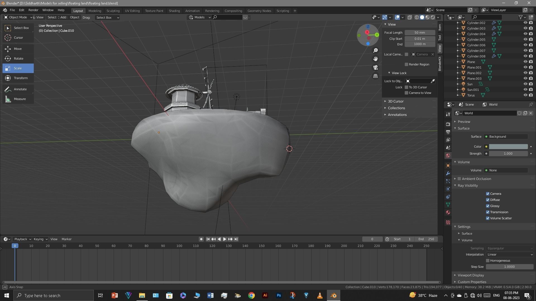The width and height of the screenshot is (536, 301).
Task: Open the BlenderKit sidebar tab
Action: pyautogui.click(x=440, y=64)
